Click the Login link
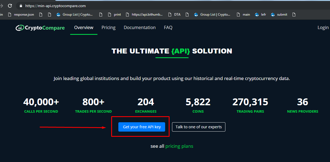 point(323,27)
